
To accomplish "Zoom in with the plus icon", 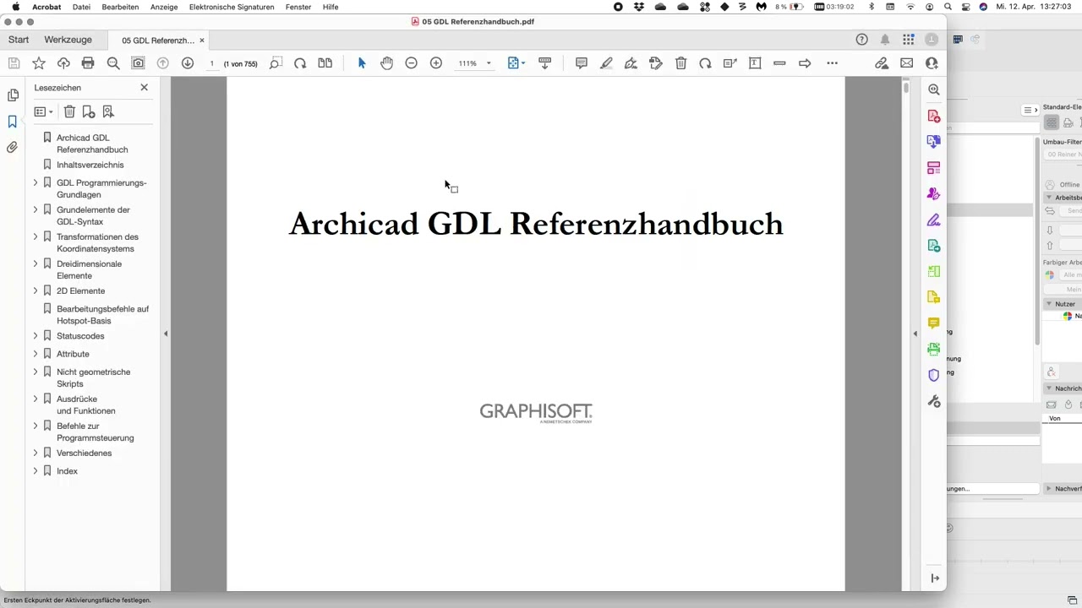I will click(436, 63).
